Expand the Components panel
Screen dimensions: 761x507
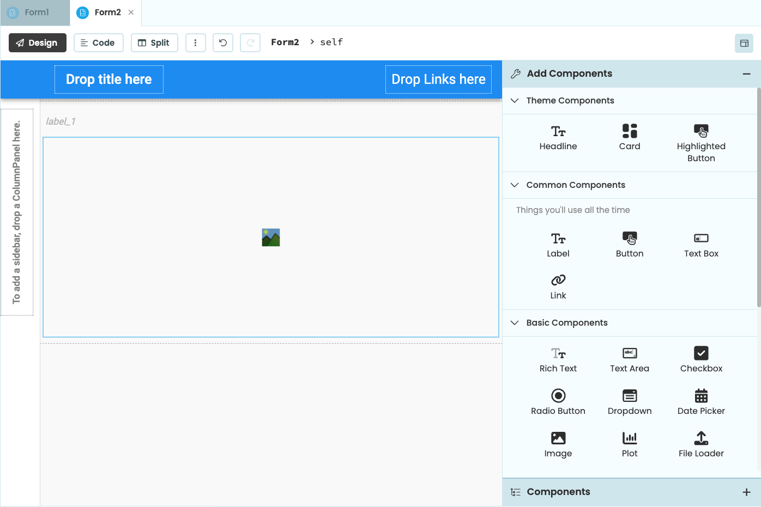pos(747,492)
